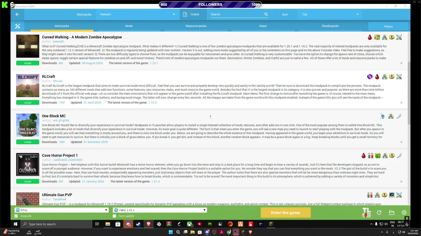Open the Mod-packs freecam dropdown
Image resolution: width=421 pixels, height=236 pixels.
pyautogui.click(x=137, y=14)
